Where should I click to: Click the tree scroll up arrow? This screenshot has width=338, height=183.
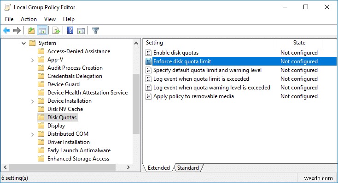[x=136, y=43]
